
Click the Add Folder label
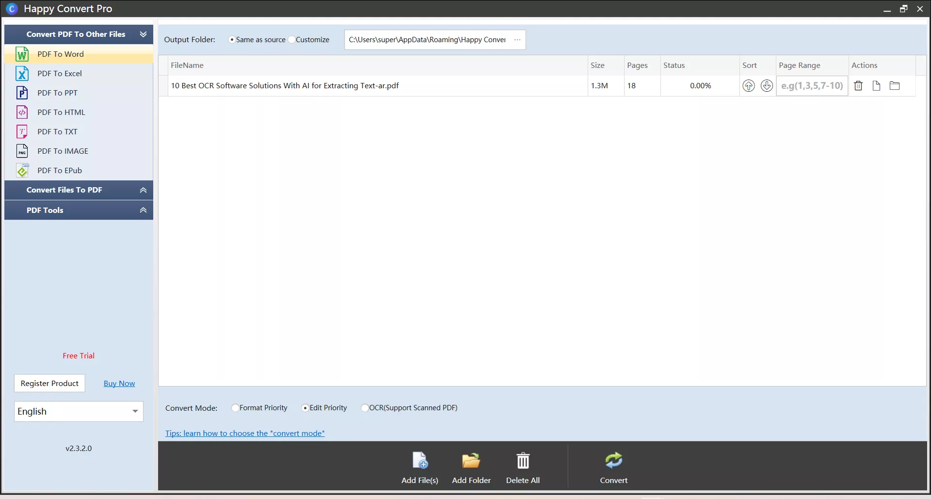(x=471, y=480)
